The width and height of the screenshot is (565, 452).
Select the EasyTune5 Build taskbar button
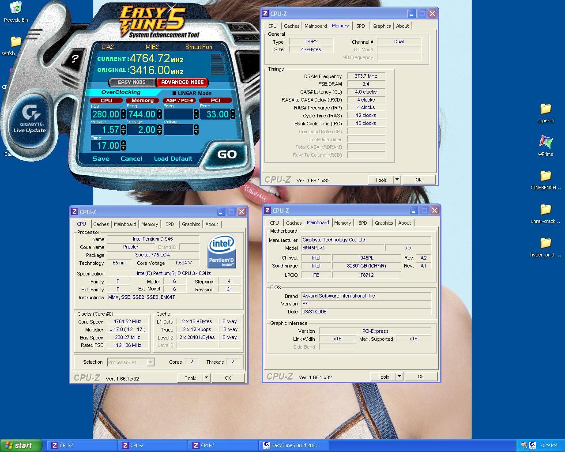[294, 445]
